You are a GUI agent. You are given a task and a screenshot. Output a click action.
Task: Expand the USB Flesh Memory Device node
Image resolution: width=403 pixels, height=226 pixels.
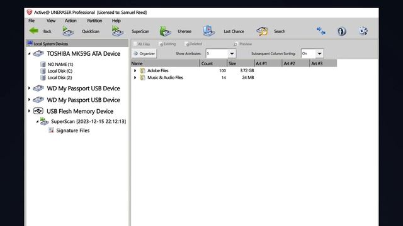tap(29, 111)
